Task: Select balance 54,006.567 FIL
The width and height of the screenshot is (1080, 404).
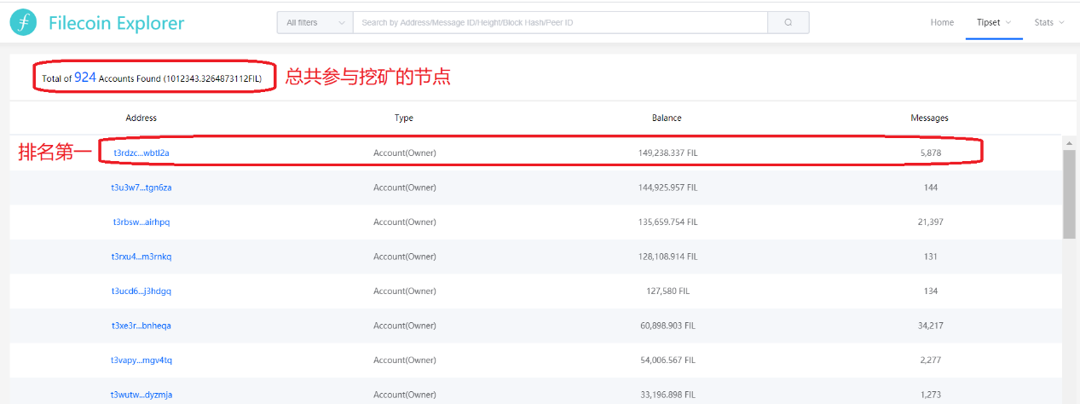Action: pos(667,360)
